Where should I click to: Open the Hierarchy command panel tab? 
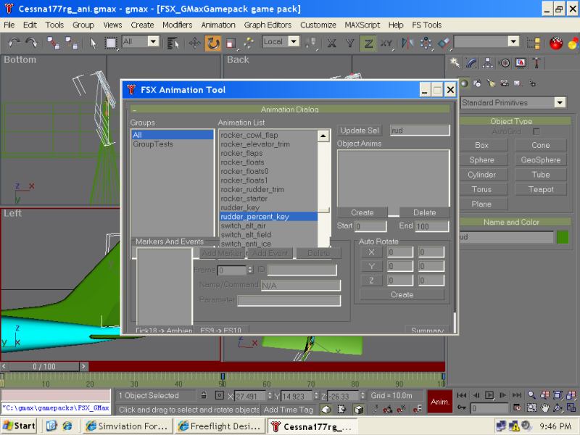coord(489,63)
